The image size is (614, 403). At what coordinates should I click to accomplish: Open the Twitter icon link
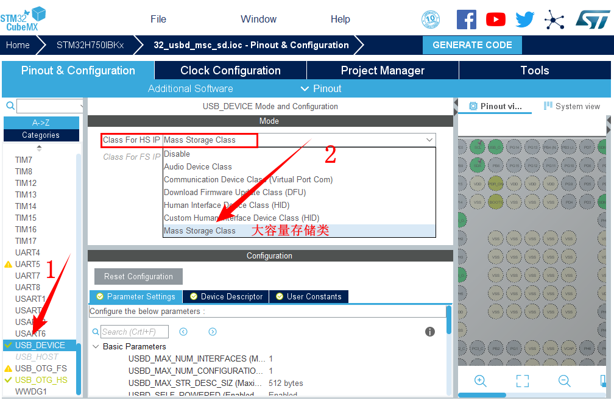[x=524, y=19]
